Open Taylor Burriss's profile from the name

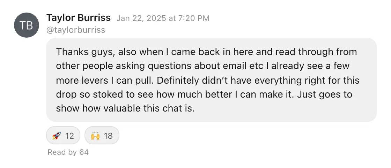79,18
